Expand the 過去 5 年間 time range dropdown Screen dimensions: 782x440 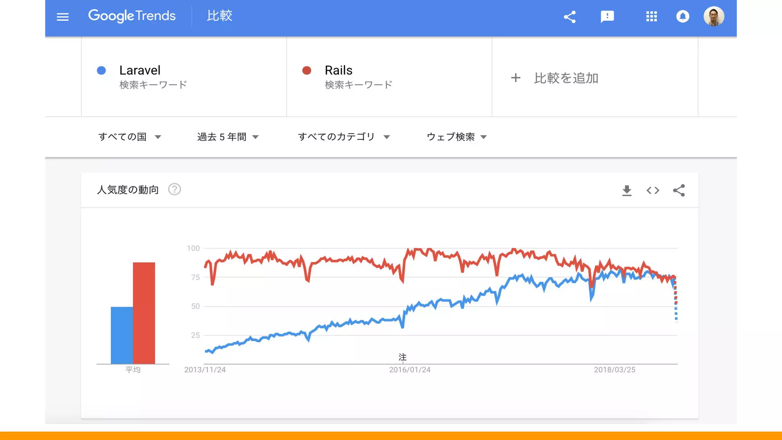228,137
